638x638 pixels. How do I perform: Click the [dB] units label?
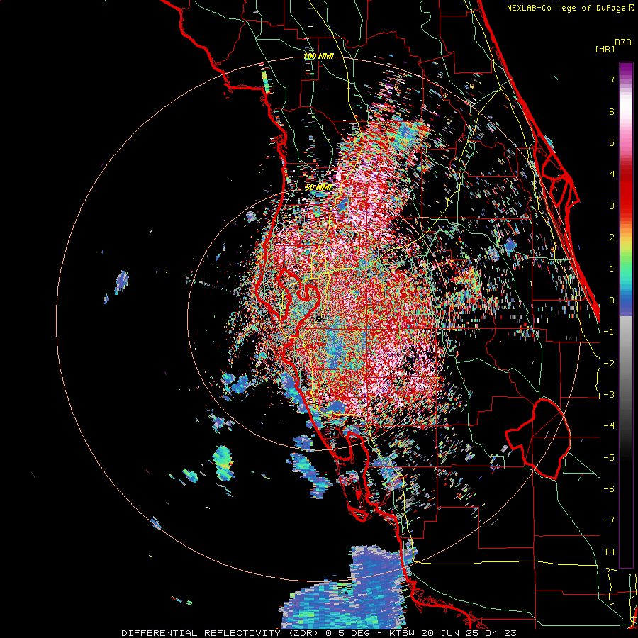pos(605,49)
